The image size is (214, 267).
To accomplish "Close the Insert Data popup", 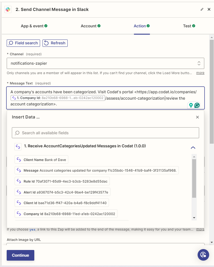I will point(197,117).
